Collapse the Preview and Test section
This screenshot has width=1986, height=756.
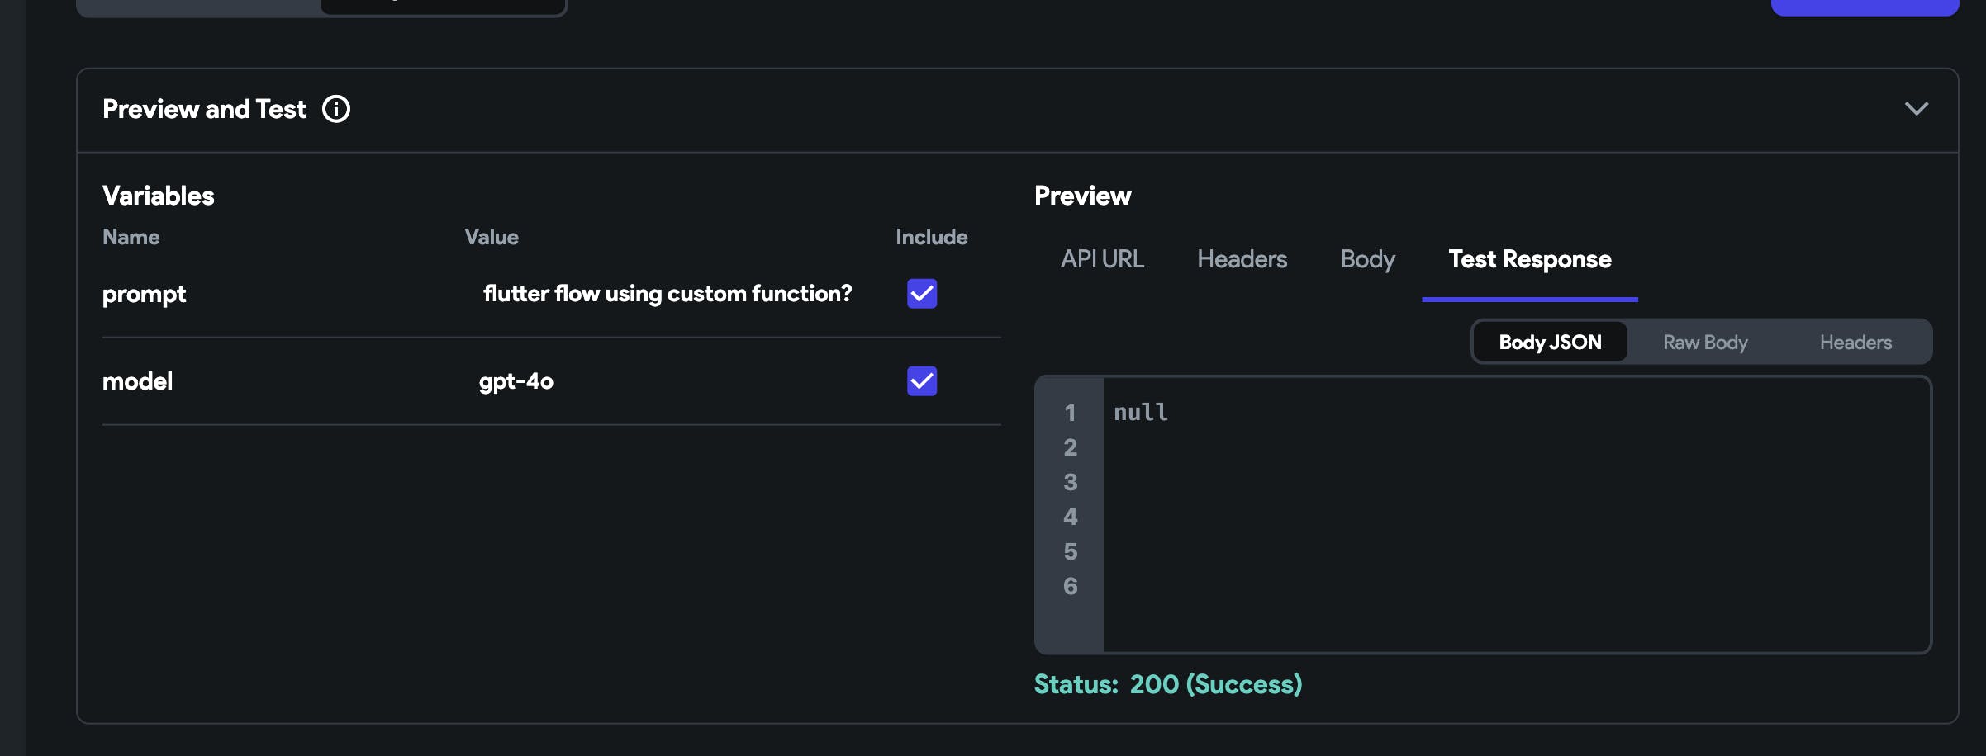tap(1917, 109)
